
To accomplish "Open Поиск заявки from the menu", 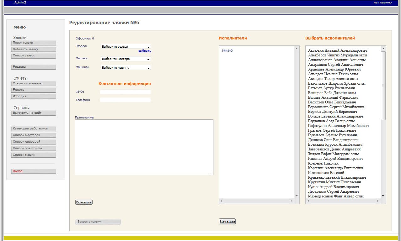I will pos(33,43).
